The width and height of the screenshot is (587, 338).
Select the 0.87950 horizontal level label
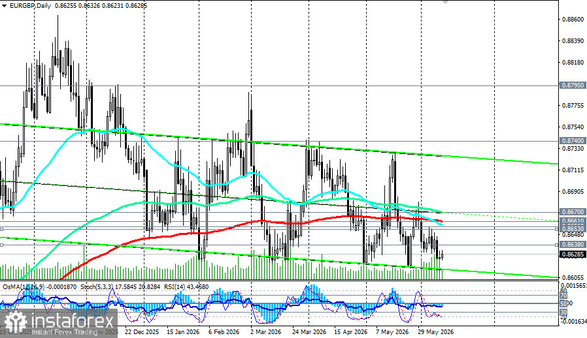pyautogui.click(x=573, y=85)
